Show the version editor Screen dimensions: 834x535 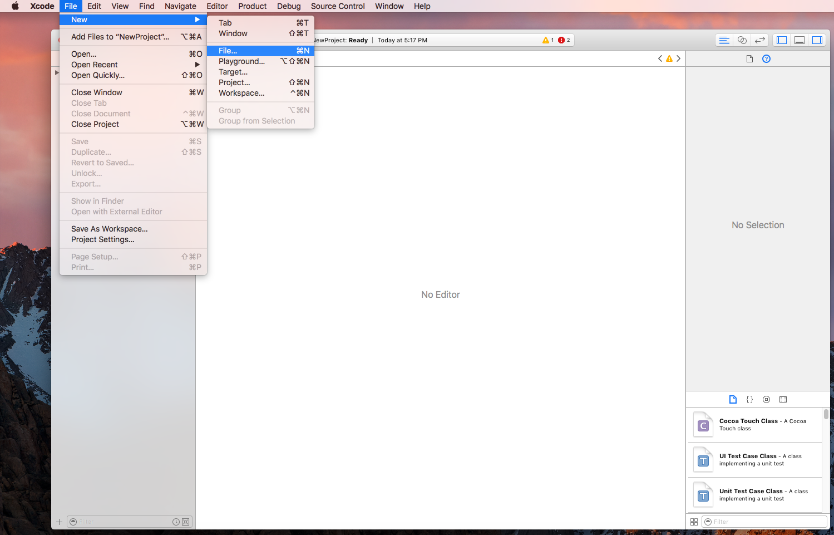point(759,40)
